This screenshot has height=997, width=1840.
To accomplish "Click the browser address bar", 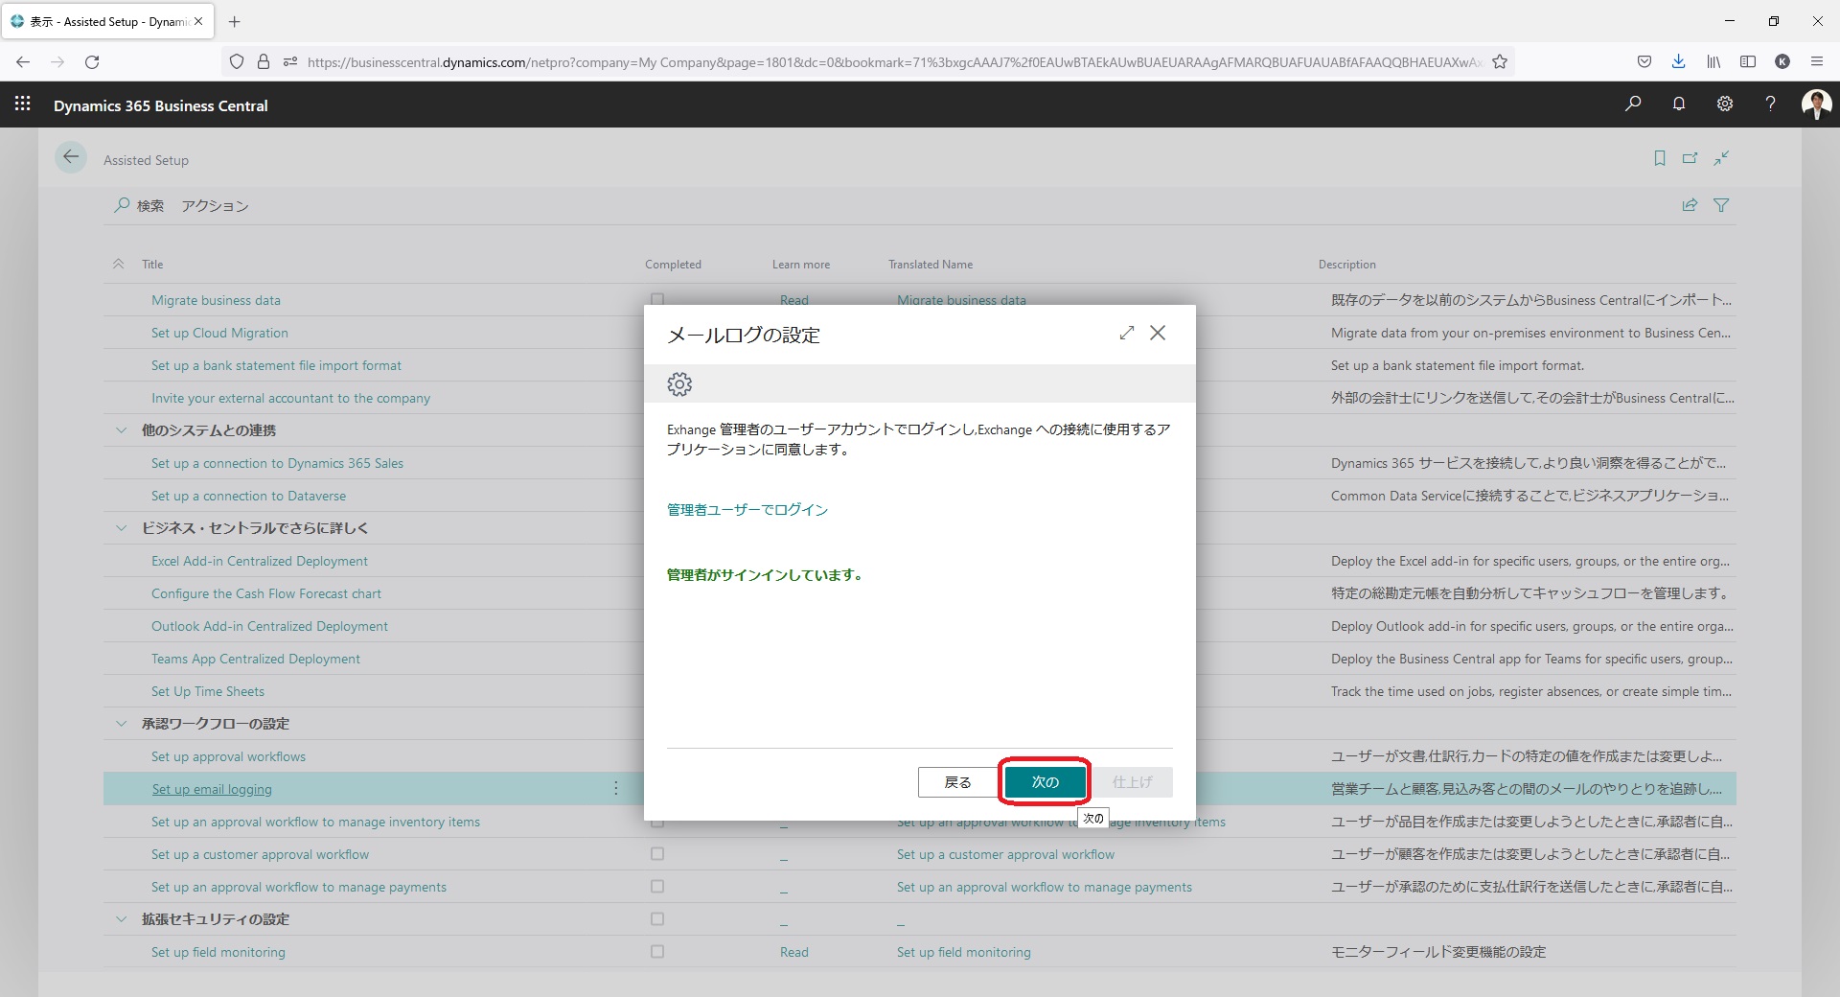I will [x=891, y=62].
